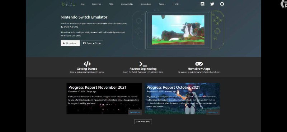Image resolution: width=287 pixels, height=132 pixels.
Task: Click the Reverse Engineering terminal icon
Action: [x=143, y=64]
